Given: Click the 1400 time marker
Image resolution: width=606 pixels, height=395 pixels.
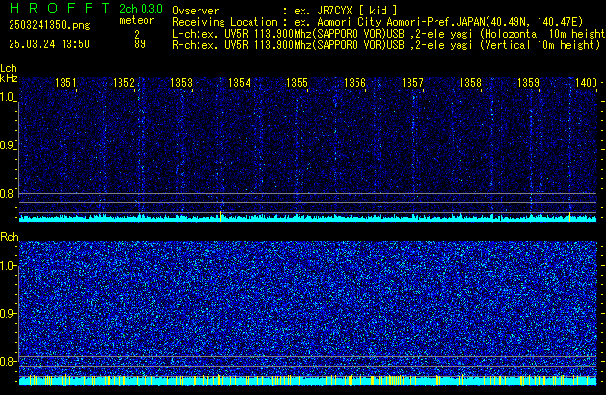Looking at the screenshot, I should pyautogui.click(x=586, y=83).
